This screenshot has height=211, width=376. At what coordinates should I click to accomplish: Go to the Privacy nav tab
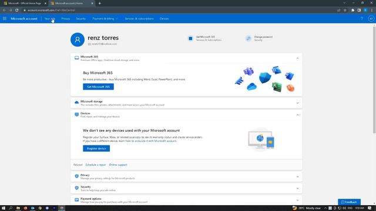pyautogui.click(x=65, y=19)
